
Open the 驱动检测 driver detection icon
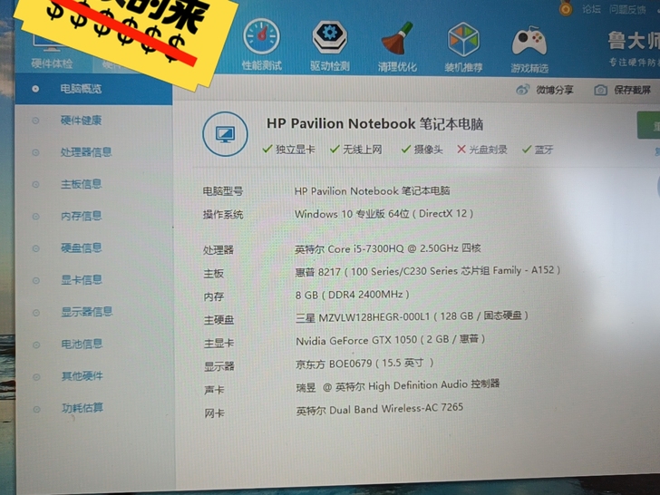[330, 37]
